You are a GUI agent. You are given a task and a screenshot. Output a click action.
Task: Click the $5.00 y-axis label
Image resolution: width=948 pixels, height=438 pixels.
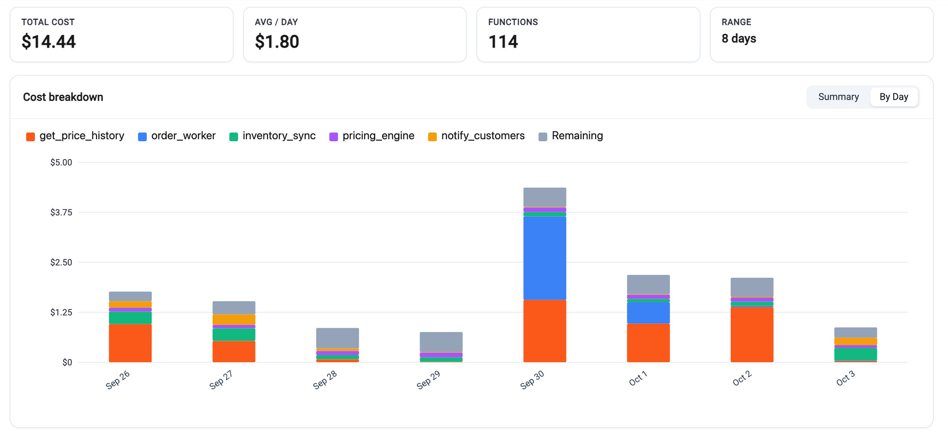pos(61,162)
